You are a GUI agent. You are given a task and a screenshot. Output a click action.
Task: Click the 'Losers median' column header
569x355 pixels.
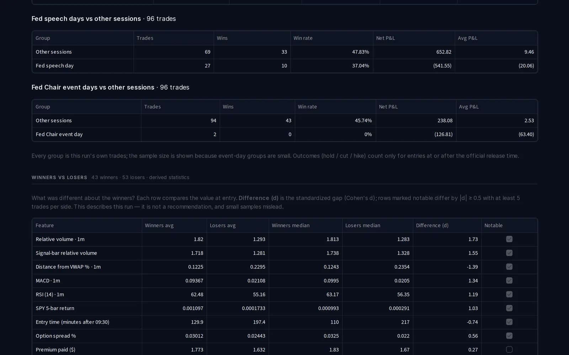(x=363, y=225)
